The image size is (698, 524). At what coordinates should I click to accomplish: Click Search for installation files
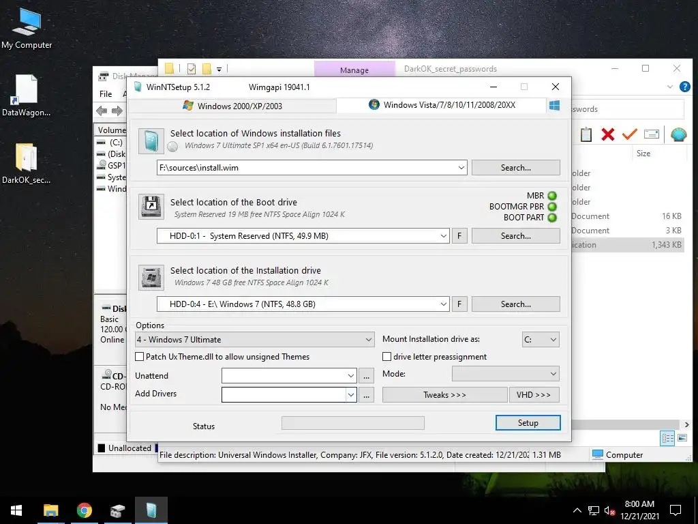[x=515, y=168]
